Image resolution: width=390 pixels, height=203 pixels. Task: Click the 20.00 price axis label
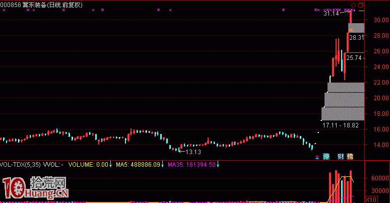[381, 98]
